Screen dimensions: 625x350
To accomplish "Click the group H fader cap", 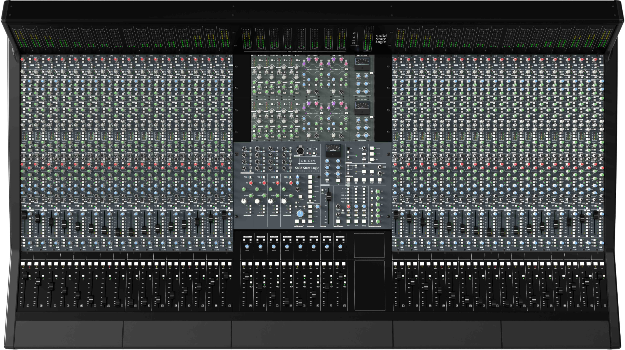I will coord(340,276).
